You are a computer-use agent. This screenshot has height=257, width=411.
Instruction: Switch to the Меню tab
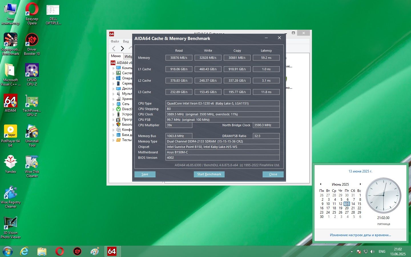116,56
